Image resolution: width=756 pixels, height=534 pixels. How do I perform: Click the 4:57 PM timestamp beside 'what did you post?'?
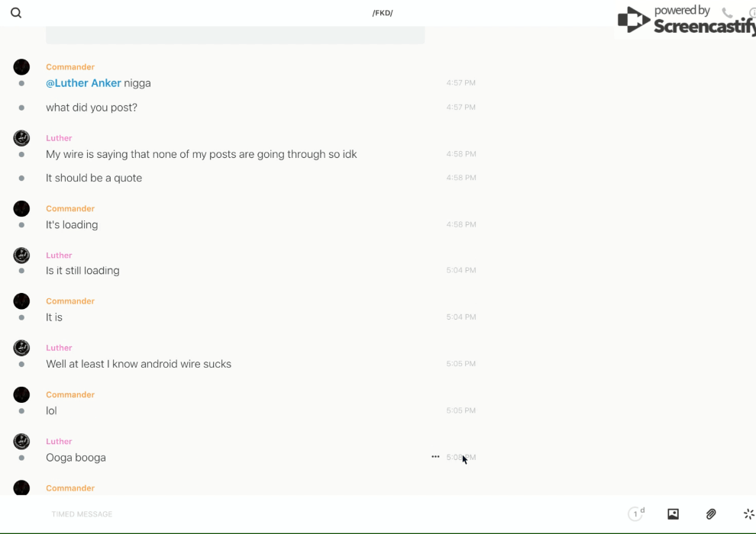tap(461, 108)
